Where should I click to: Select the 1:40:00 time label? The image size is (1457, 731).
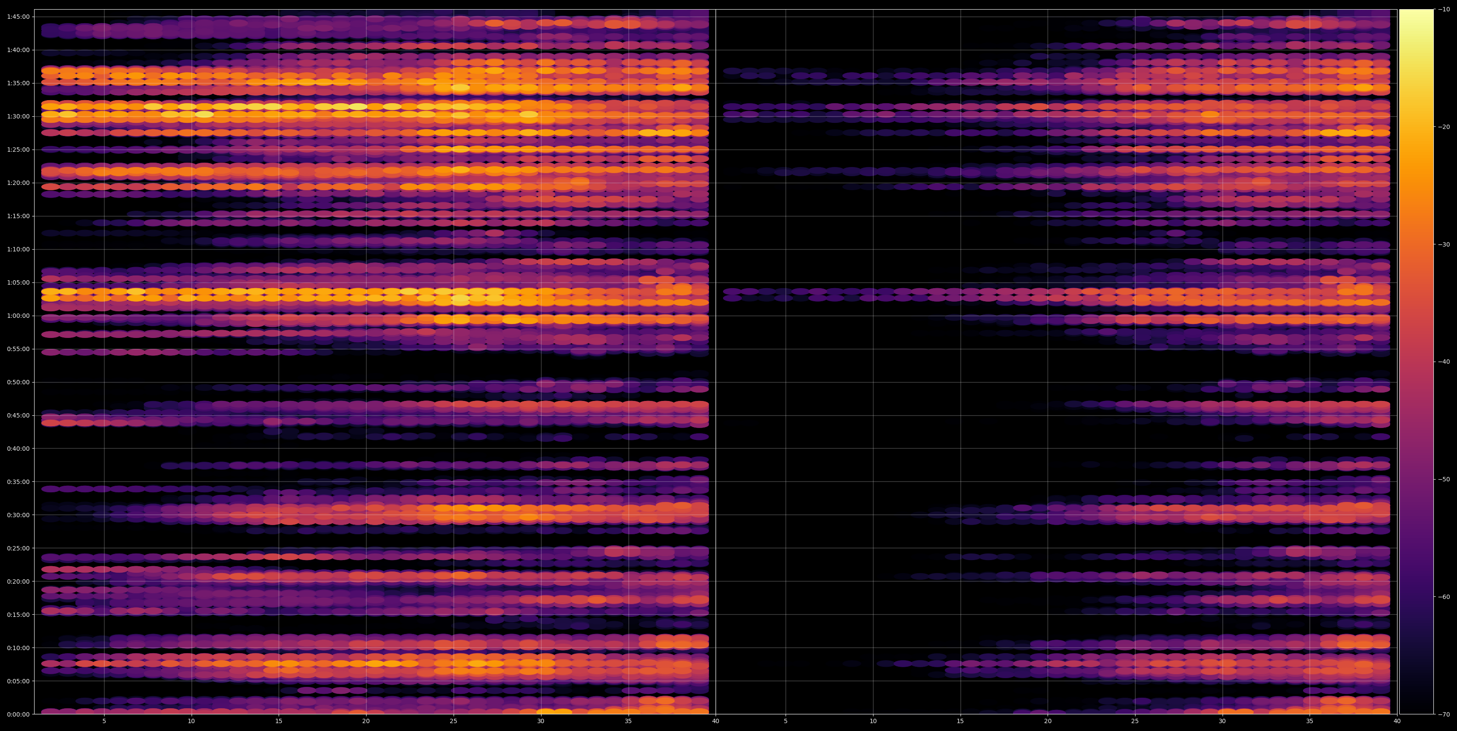(18, 50)
